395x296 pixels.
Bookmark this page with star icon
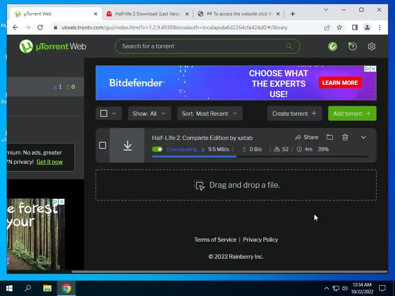pos(339,27)
